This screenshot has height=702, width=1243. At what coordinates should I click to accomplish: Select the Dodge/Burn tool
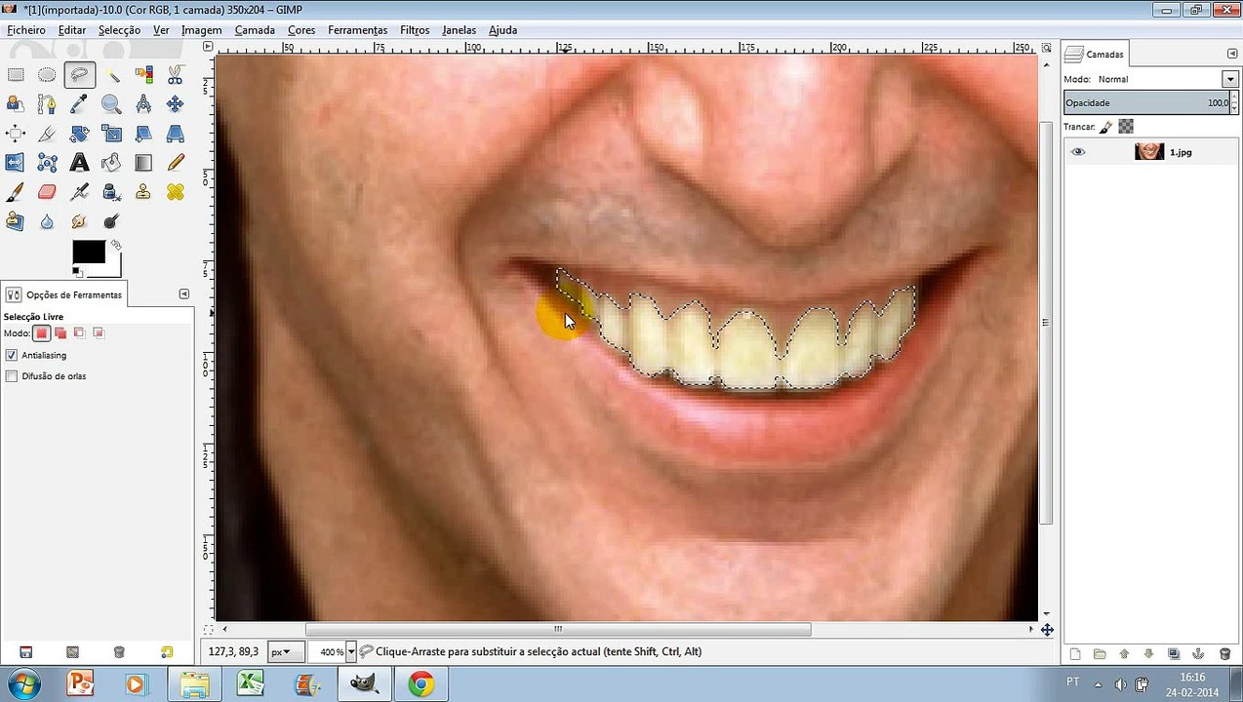(x=111, y=221)
